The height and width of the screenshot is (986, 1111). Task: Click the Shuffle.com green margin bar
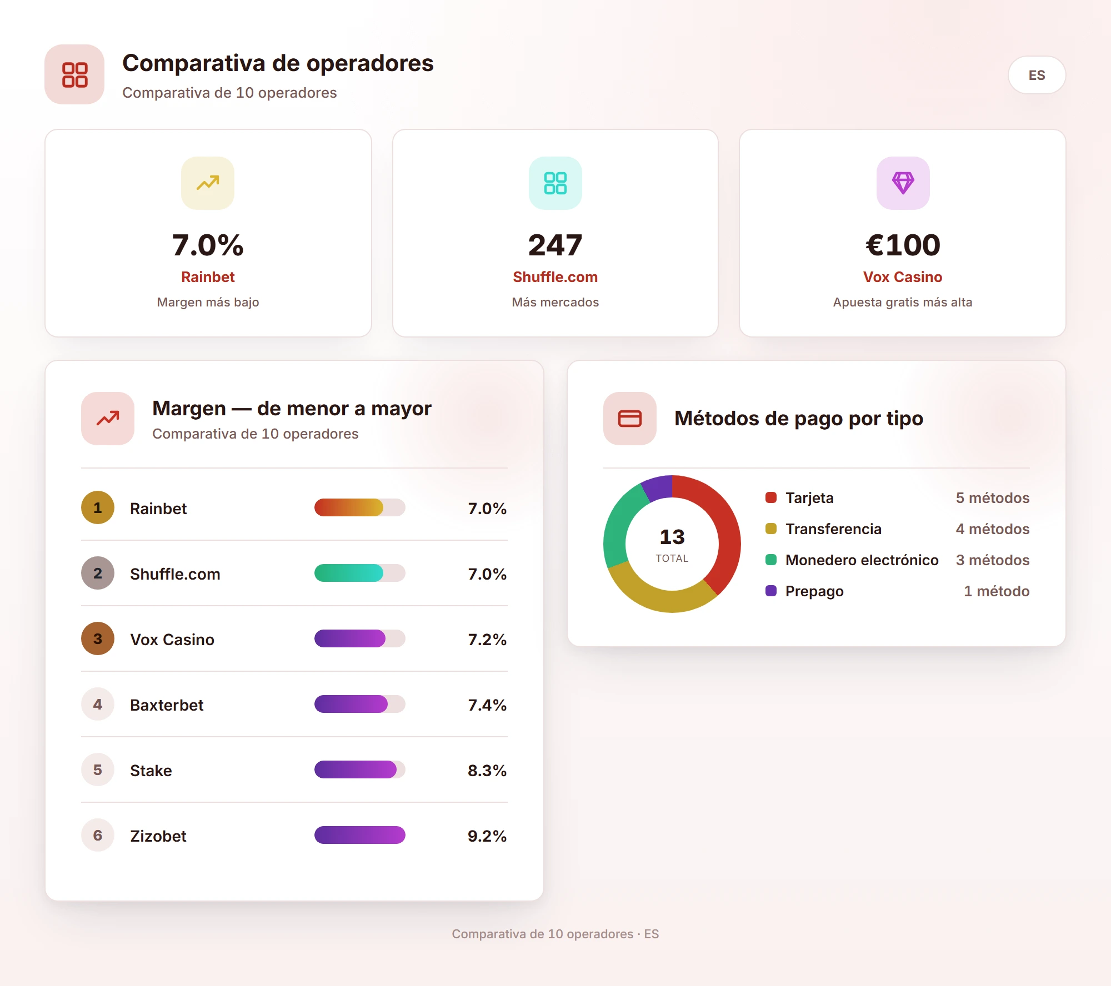point(349,573)
